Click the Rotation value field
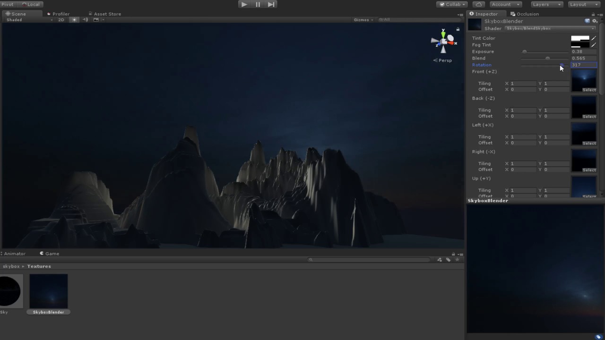 [584, 65]
